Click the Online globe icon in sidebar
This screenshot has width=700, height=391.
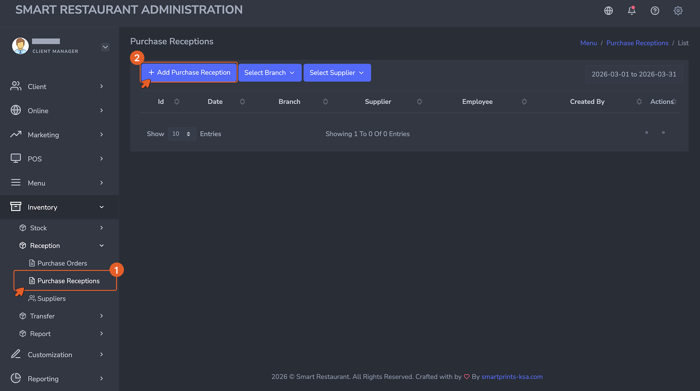click(16, 110)
